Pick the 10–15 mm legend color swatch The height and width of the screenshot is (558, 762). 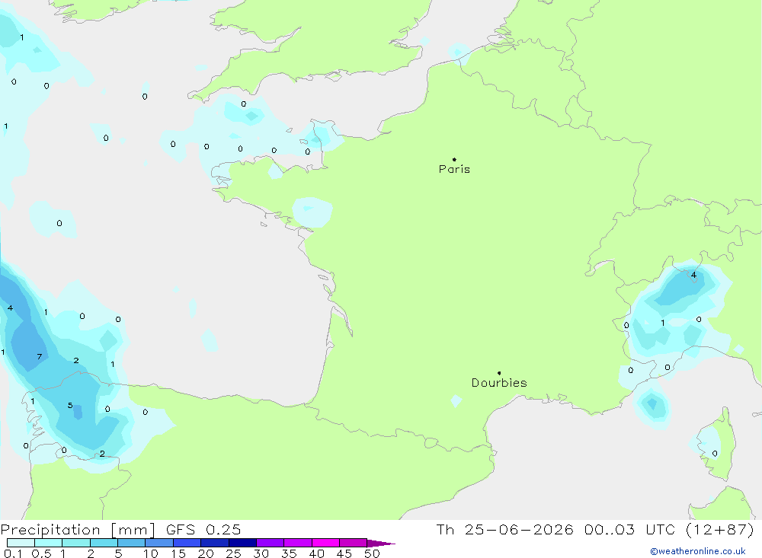point(159,543)
